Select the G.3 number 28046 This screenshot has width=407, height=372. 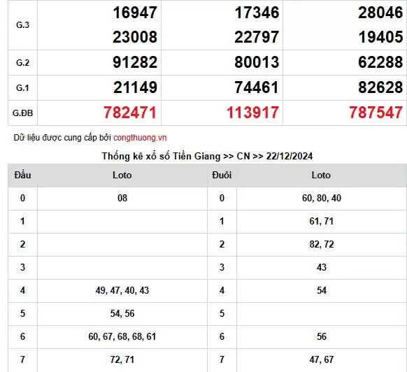pyautogui.click(x=380, y=13)
